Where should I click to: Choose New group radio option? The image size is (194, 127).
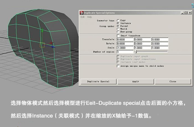[x=118, y=32]
